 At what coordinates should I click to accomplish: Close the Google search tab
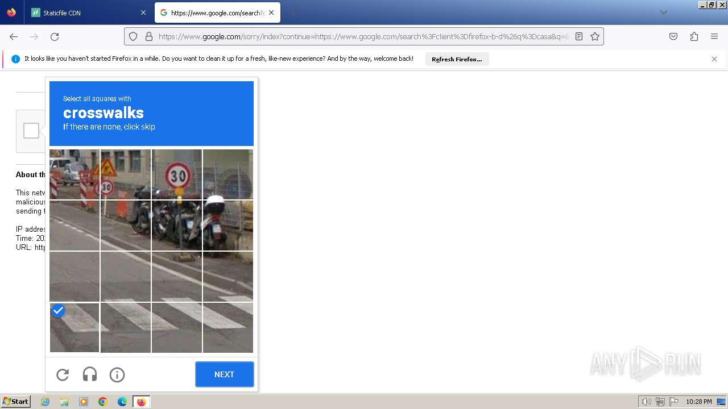pos(271,12)
